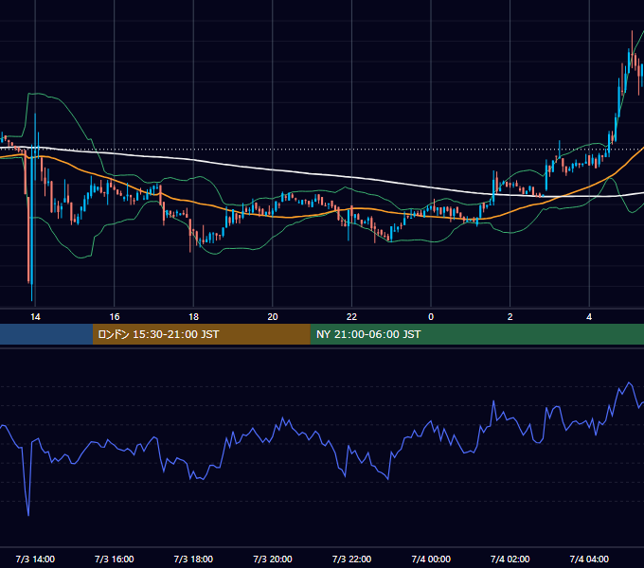This screenshot has height=568, width=644.
Task: Click the 7/3 14:00 label on lower axis
Action: coord(35,559)
